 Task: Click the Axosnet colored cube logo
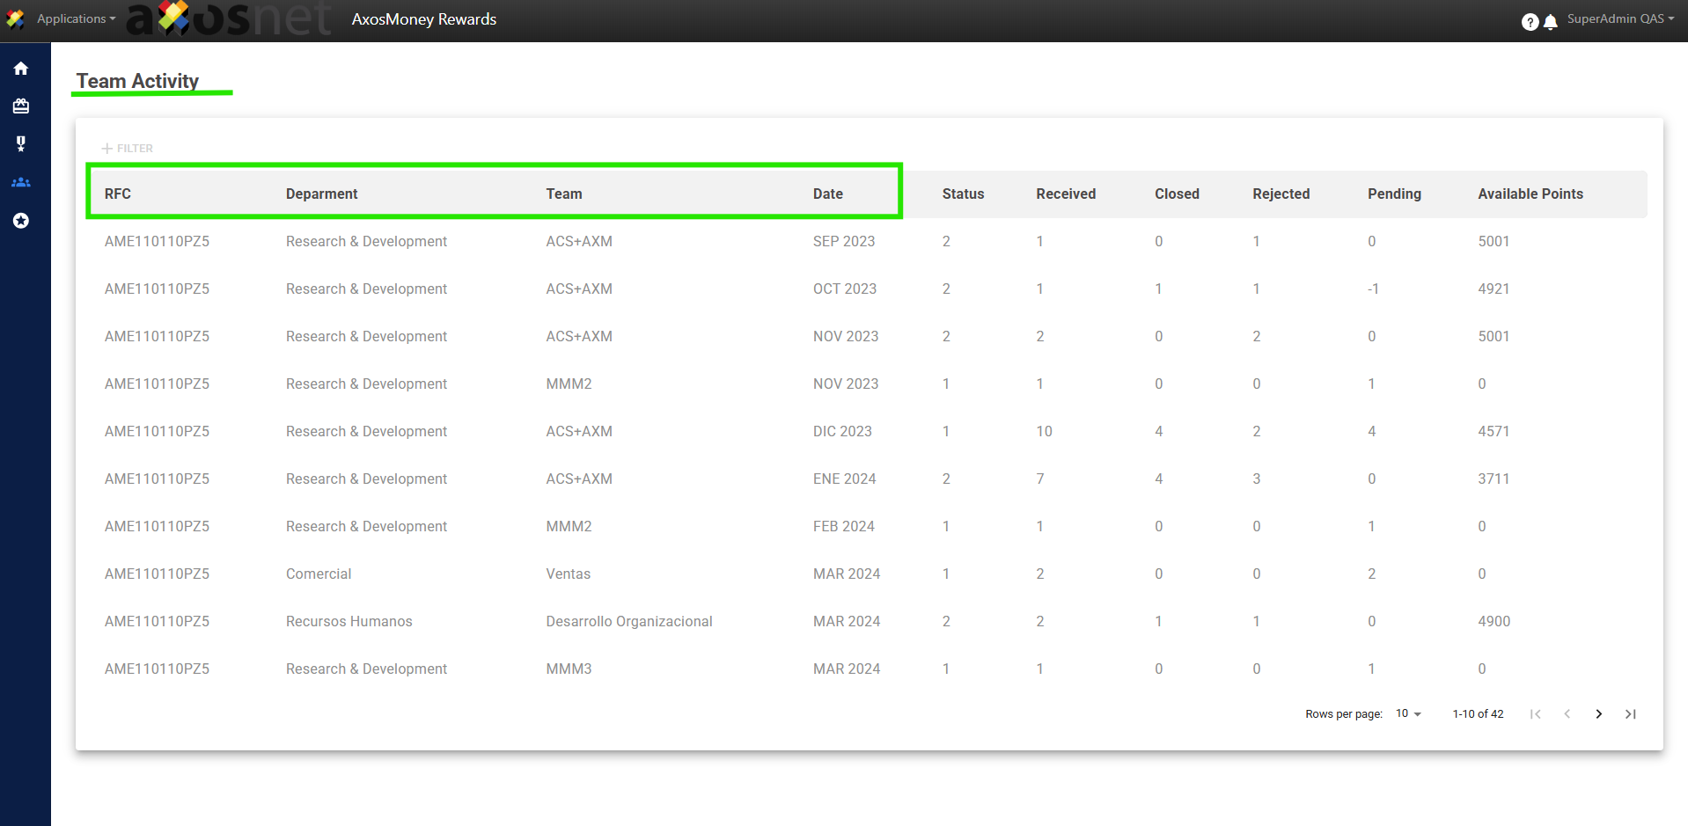click(173, 18)
